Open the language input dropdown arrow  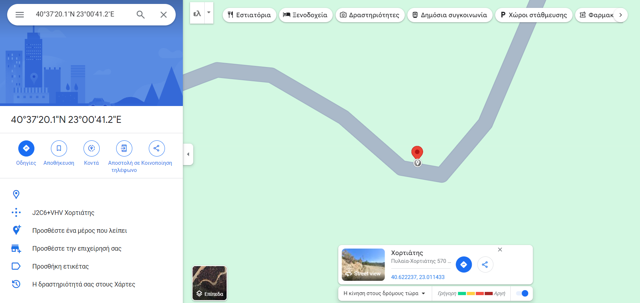point(209,13)
